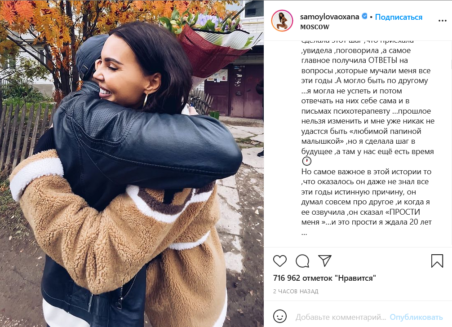Save the post with the bookmark icon

tap(437, 261)
